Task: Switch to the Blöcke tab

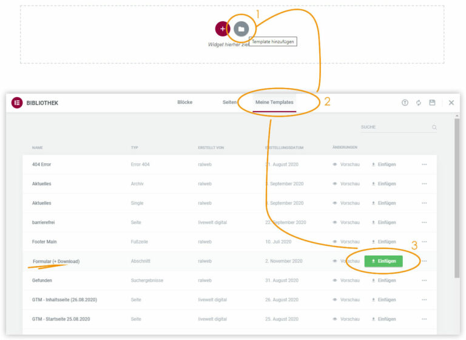Action: tap(184, 102)
